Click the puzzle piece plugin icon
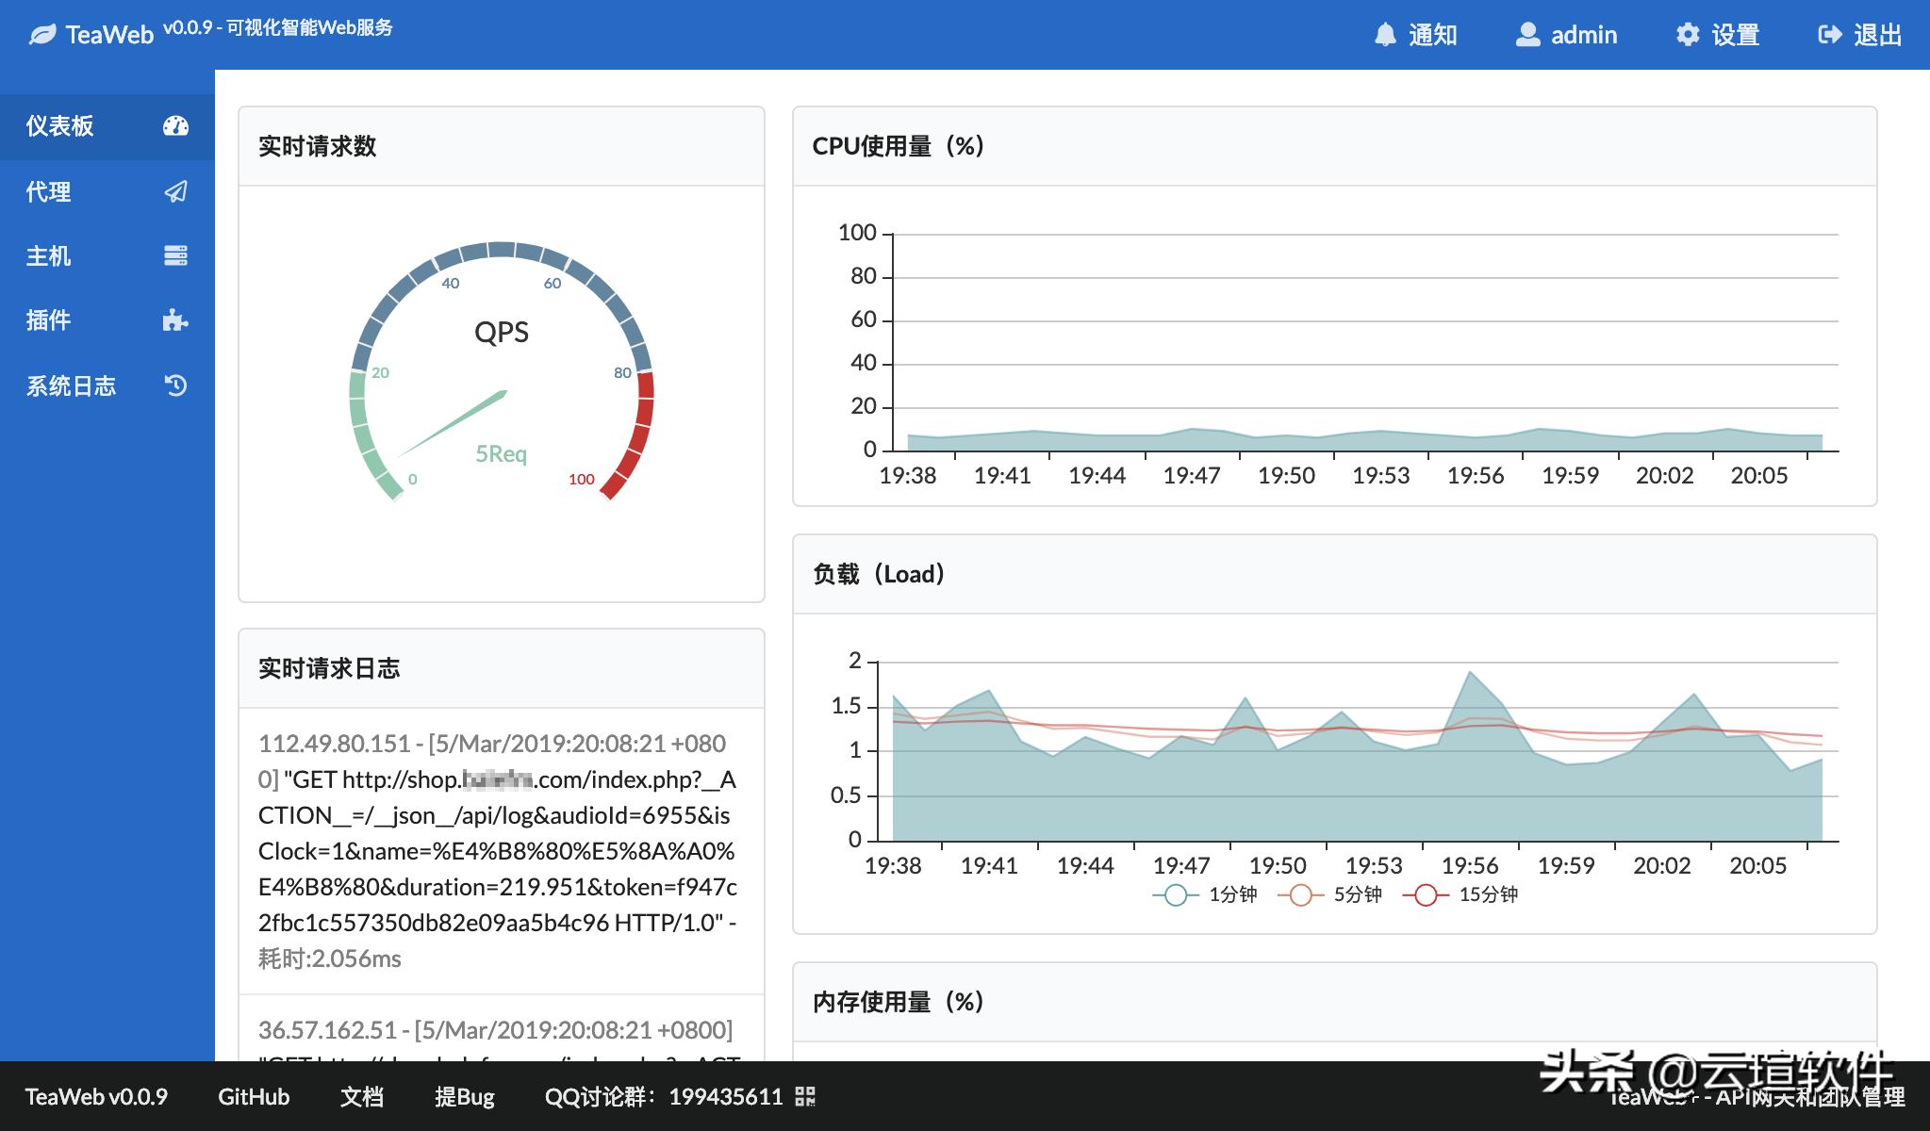Screen dimensions: 1930x1131 175,320
